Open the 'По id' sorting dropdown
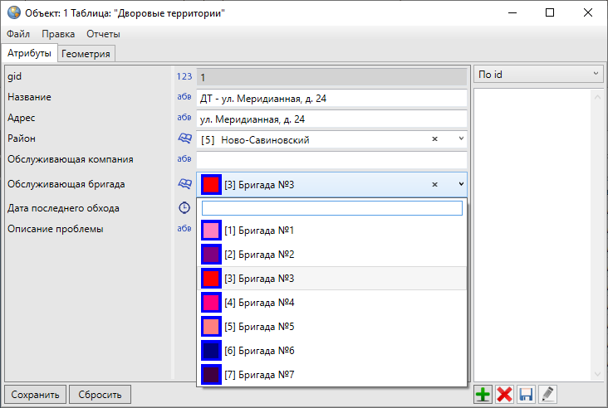This screenshot has width=608, height=408. click(538, 75)
